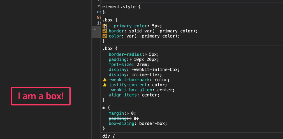The image size is (283, 139).
Task: Click the 'I am a box!' element
Action: [x=41, y=96]
